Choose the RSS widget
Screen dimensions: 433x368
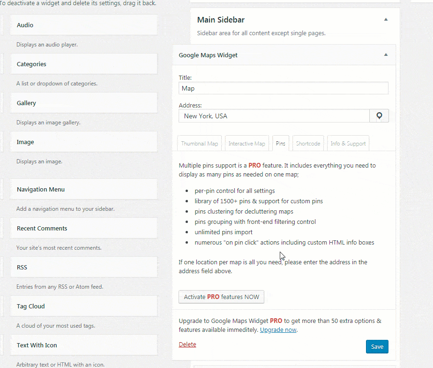pos(84,267)
